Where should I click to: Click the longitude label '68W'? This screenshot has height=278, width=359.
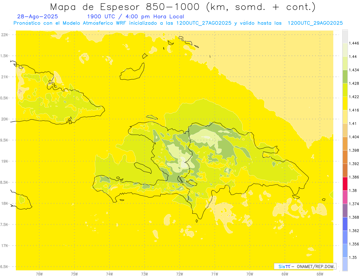(x=320, y=274)
